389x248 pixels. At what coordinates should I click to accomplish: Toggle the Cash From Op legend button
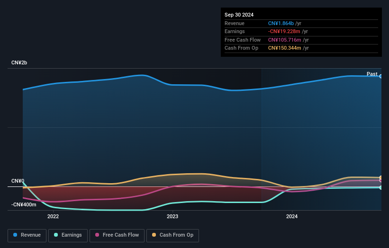(x=172, y=235)
